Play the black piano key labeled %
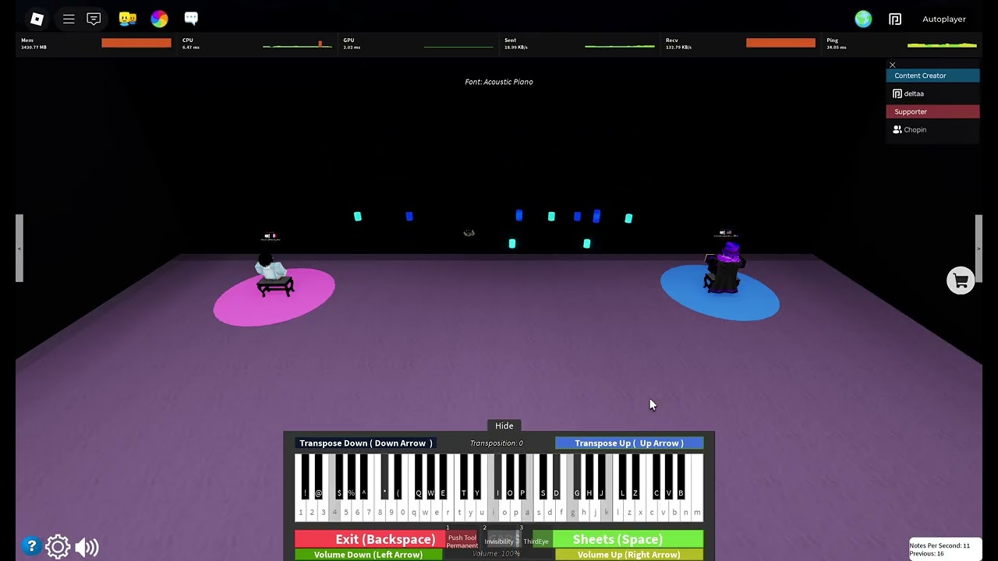Viewport: 998px width, 561px height. (351, 477)
